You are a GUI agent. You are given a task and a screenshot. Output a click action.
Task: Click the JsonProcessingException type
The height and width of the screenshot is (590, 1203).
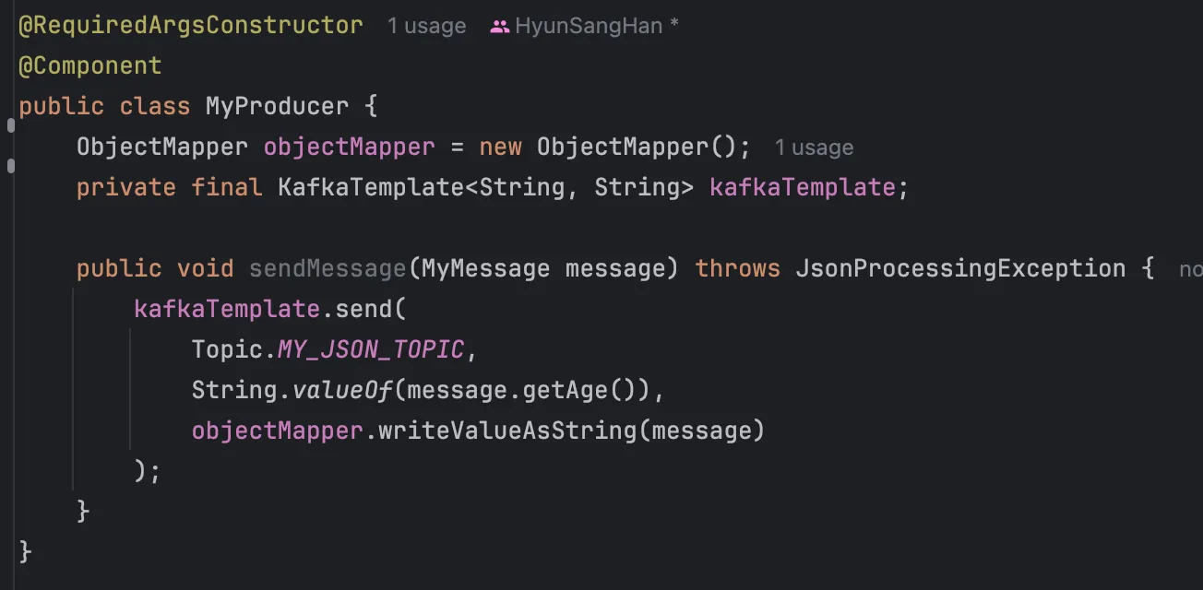click(x=960, y=268)
